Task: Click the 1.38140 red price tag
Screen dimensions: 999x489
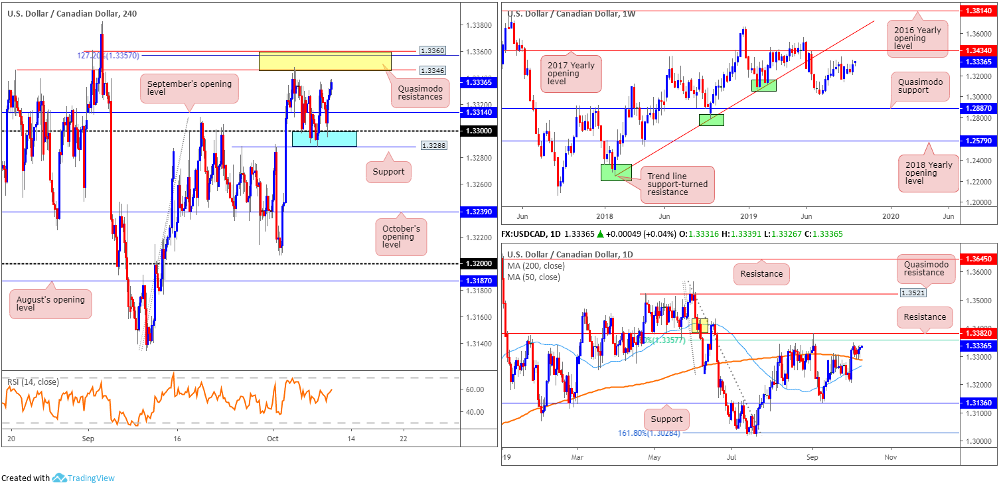Action: click(x=979, y=11)
